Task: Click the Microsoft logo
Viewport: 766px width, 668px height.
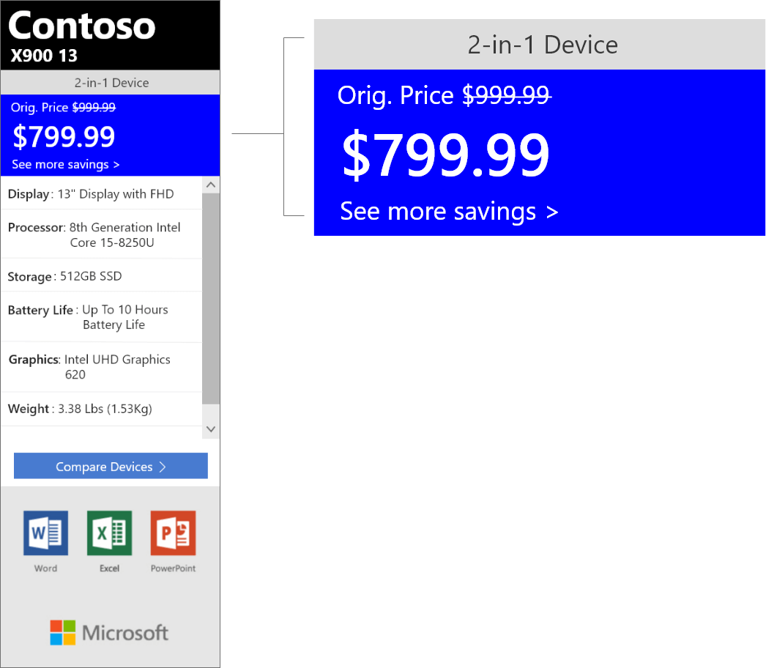Action: (x=109, y=633)
